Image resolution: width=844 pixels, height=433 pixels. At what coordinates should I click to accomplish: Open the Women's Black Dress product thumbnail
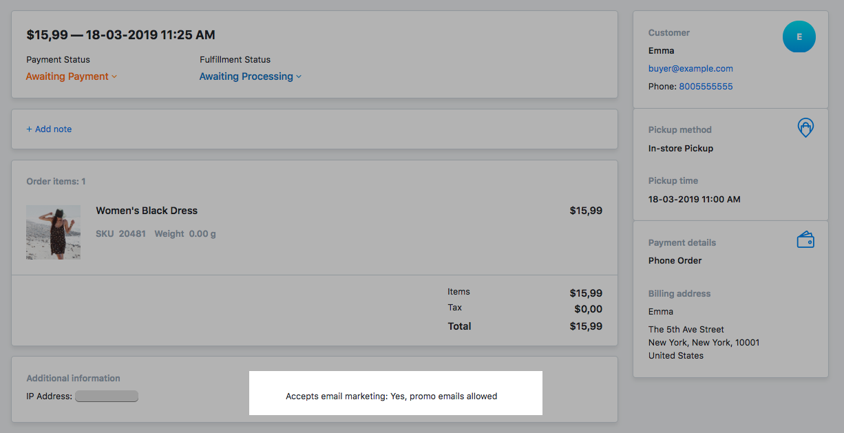pyautogui.click(x=53, y=232)
